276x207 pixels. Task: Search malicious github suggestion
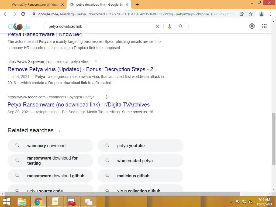click(x=140, y=176)
